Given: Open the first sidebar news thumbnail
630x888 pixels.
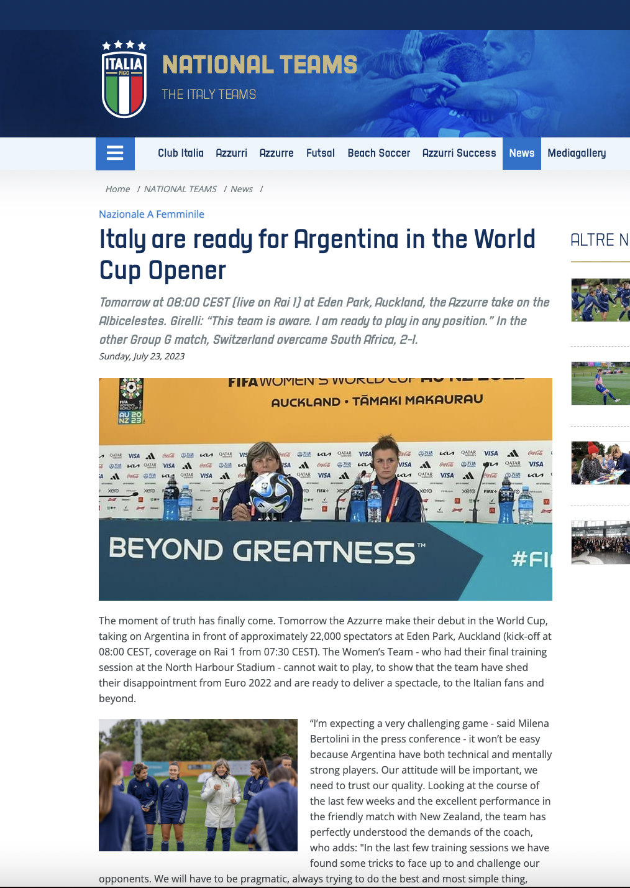Looking at the screenshot, I should (x=600, y=300).
